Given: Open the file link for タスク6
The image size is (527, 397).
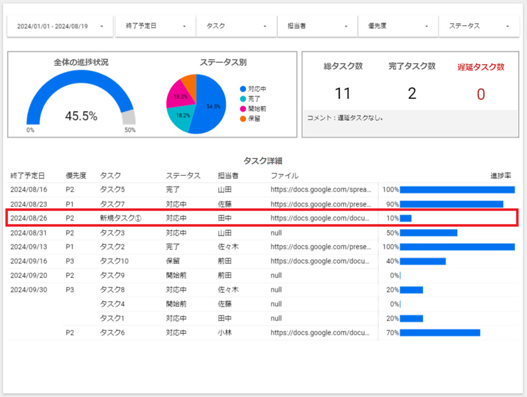Looking at the screenshot, I should point(321,332).
